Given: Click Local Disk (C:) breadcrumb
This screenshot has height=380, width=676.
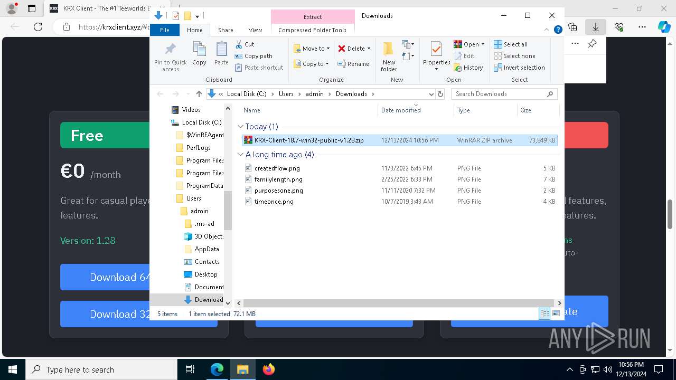Looking at the screenshot, I should (x=247, y=94).
